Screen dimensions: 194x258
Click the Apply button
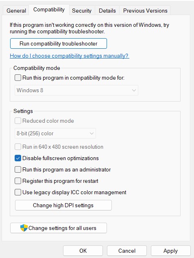click(x=171, y=251)
